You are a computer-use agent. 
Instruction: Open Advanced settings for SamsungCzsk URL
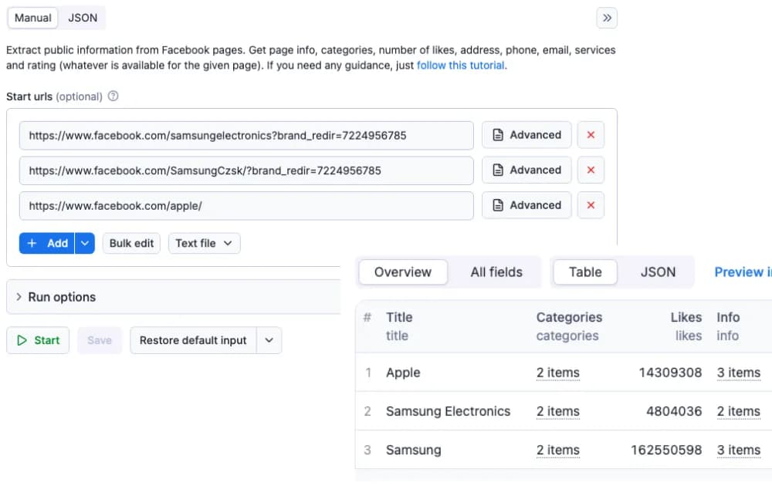(x=527, y=170)
